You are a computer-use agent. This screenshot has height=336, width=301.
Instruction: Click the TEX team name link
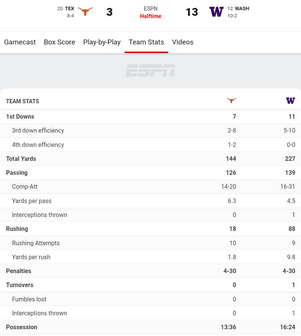click(69, 9)
